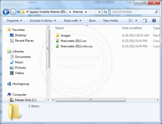Refresh the themes folder view
The width and height of the screenshot is (162, 124).
[x=105, y=12]
